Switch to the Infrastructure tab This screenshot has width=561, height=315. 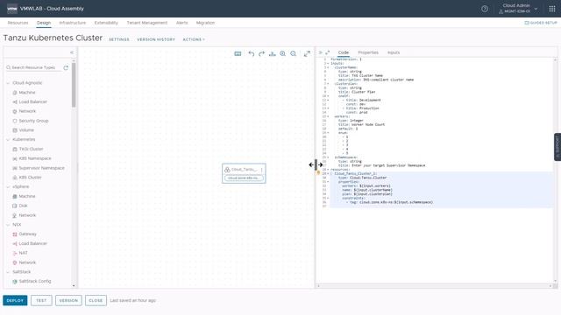(72, 23)
